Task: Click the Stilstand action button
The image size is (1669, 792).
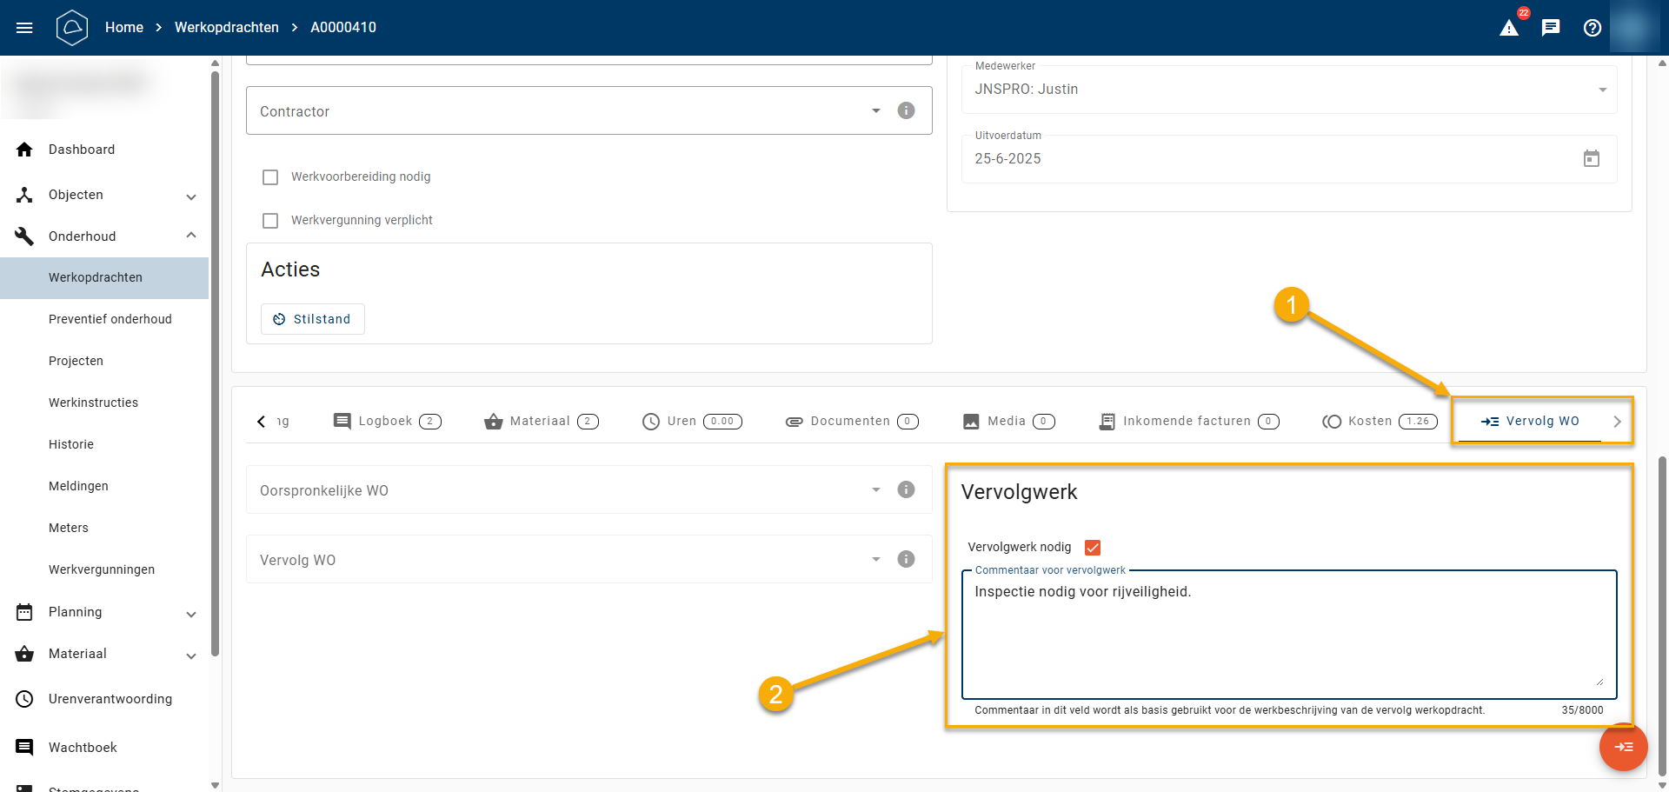Action: pos(313,319)
